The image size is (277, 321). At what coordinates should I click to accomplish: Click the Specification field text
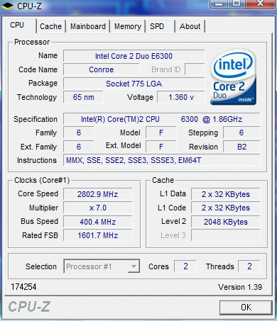tap(161, 119)
